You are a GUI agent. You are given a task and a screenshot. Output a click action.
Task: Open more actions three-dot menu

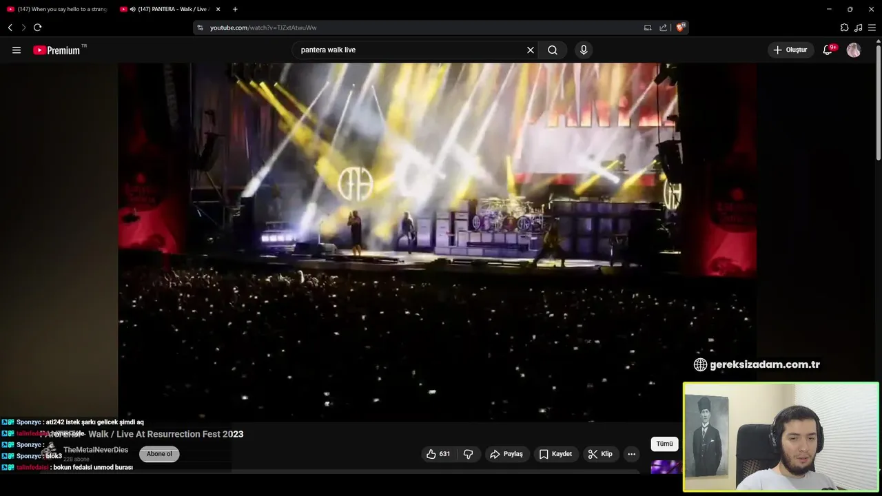[631, 454]
